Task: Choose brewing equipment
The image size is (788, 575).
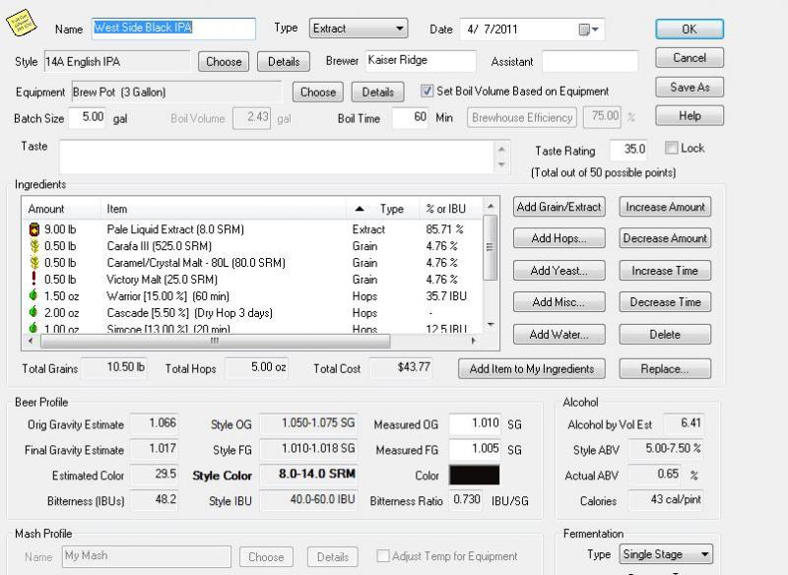Action: (318, 93)
